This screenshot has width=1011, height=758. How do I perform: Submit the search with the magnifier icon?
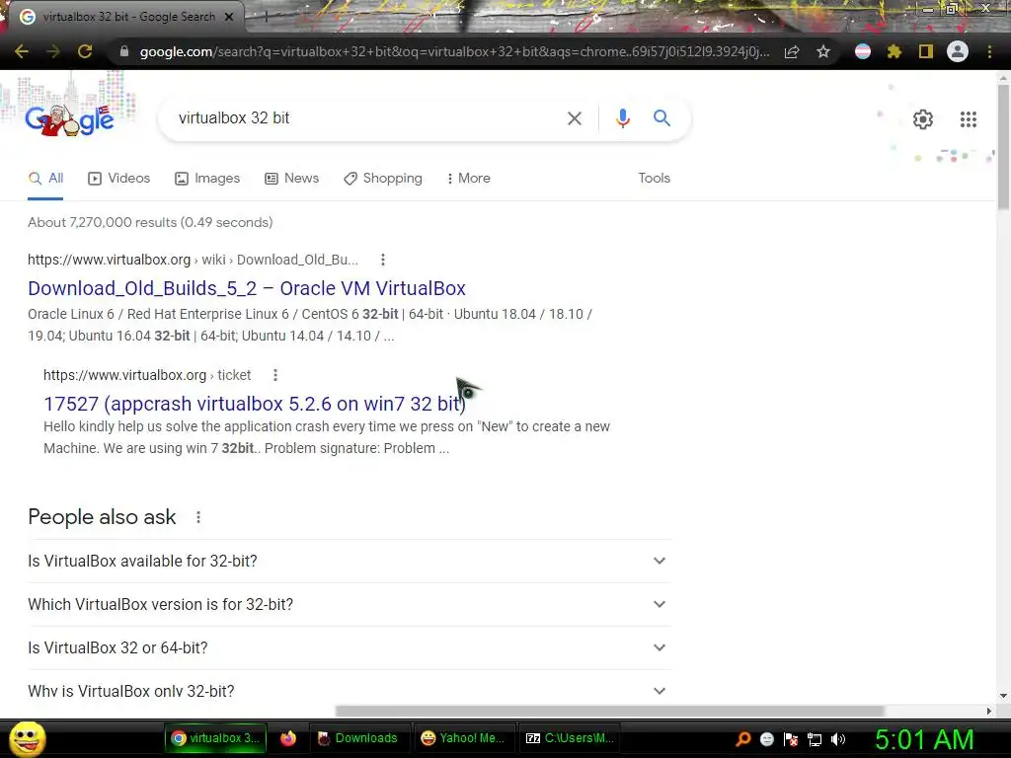click(x=661, y=118)
